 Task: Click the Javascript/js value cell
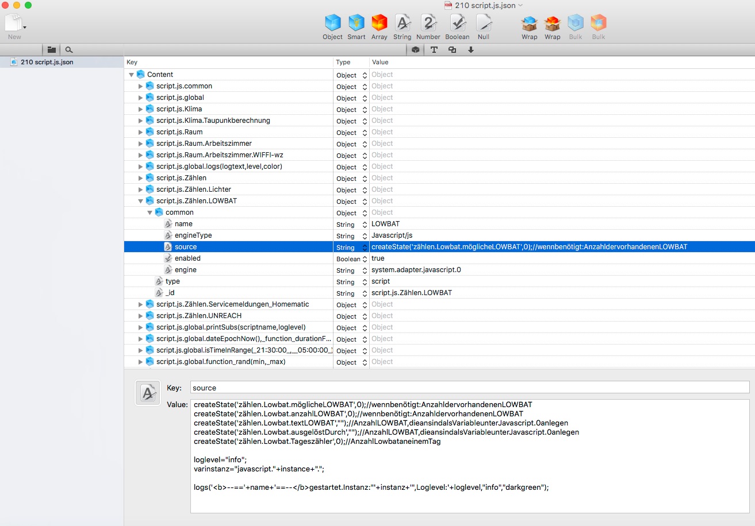pos(392,235)
